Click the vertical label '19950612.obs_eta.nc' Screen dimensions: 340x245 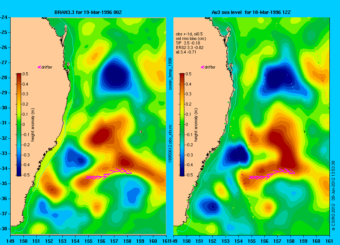170,144
